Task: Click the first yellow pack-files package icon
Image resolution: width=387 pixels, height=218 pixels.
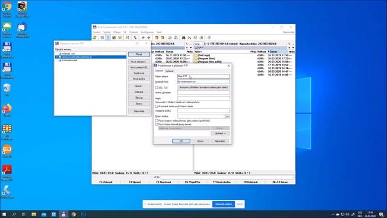Action: [157, 38]
